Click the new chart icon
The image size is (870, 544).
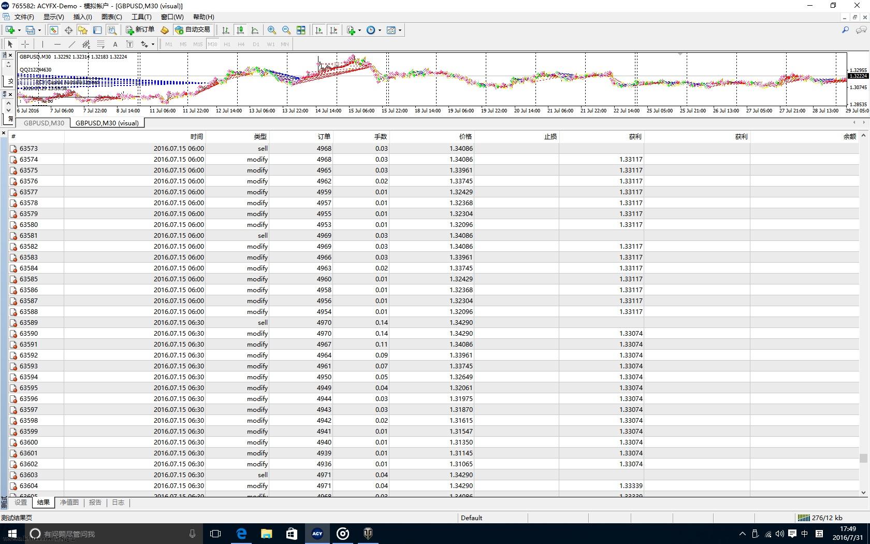click(10, 30)
